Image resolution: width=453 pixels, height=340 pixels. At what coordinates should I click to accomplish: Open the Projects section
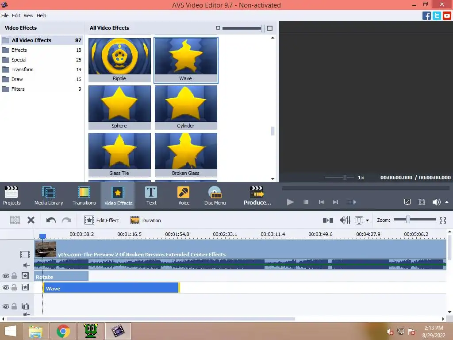12,196
